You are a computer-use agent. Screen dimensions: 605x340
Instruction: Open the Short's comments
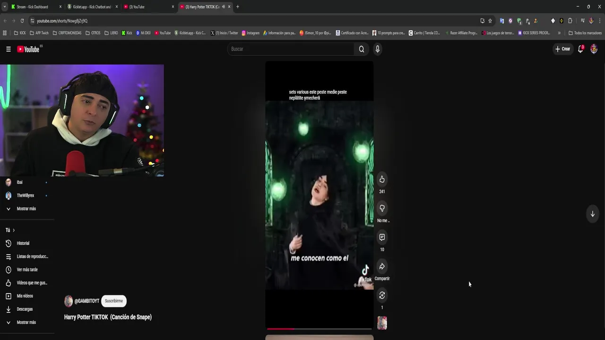(x=382, y=238)
